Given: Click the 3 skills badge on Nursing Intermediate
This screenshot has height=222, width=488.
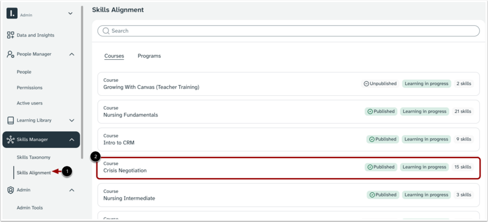Looking at the screenshot, I should click(x=463, y=195).
